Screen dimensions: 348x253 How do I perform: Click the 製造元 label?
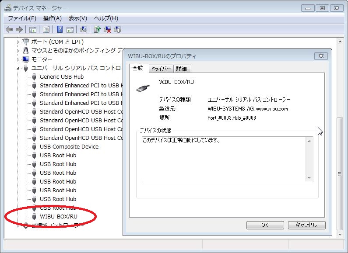167,109
